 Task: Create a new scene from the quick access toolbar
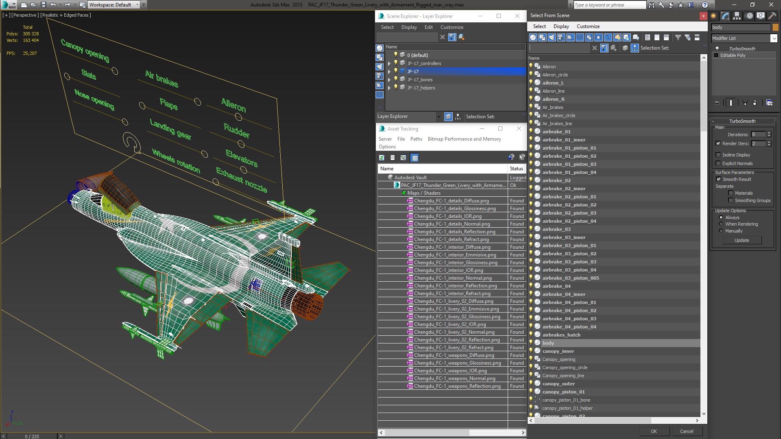click(x=24, y=5)
